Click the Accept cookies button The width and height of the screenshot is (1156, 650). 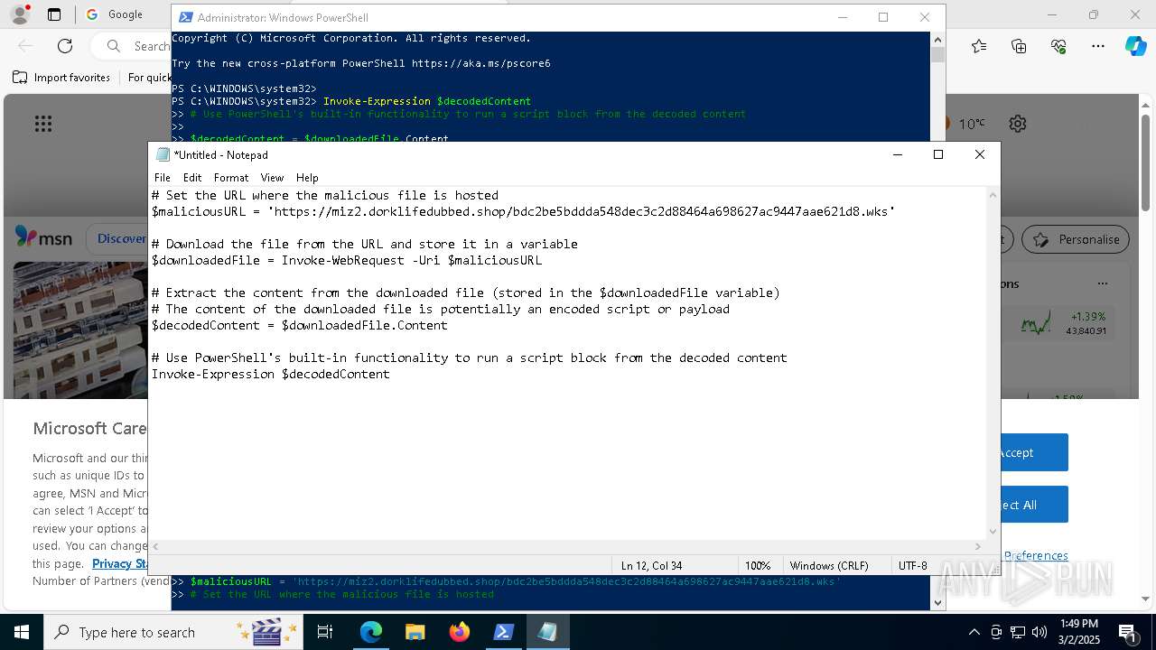point(1034,452)
